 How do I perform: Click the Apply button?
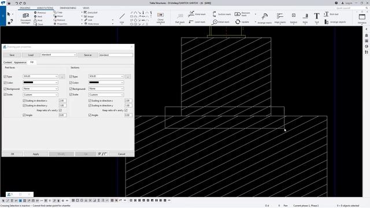(x=36, y=154)
